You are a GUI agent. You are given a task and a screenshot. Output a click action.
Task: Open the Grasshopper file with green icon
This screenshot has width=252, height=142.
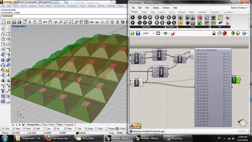coord(132,33)
